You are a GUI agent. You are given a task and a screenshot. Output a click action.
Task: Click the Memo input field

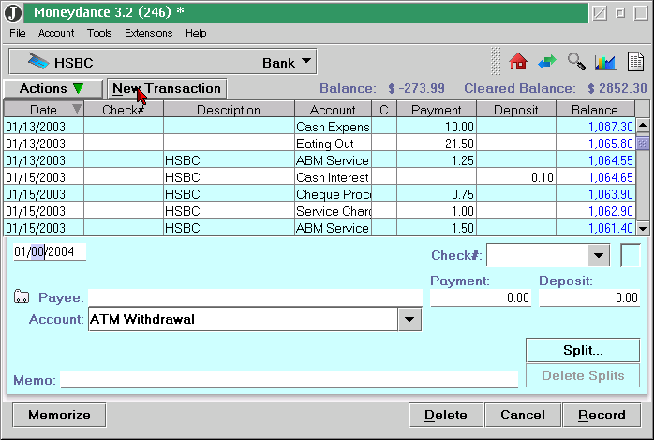pos(289,379)
